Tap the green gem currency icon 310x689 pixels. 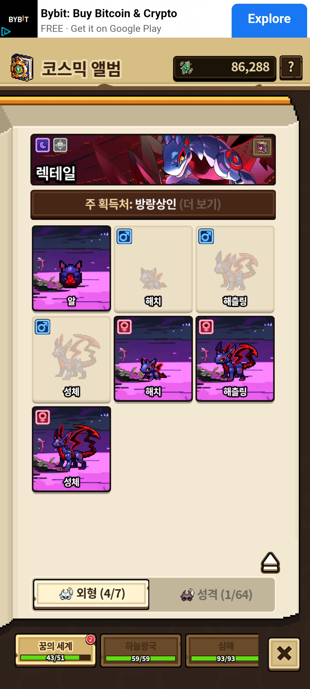coord(187,67)
